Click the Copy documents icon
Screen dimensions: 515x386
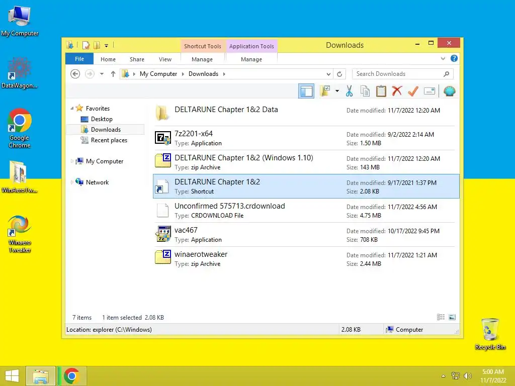click(x=365, y=91)
